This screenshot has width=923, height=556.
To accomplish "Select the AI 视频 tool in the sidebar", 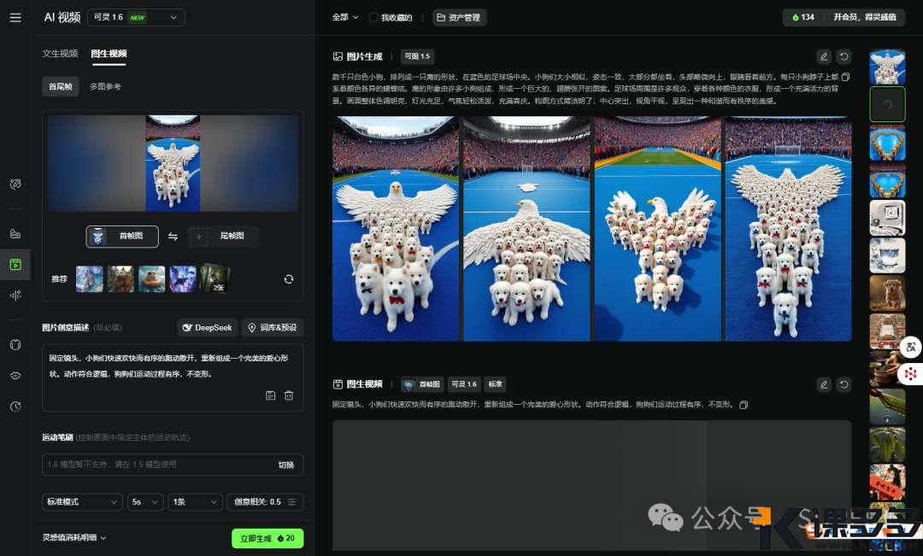I will (15, 265).
